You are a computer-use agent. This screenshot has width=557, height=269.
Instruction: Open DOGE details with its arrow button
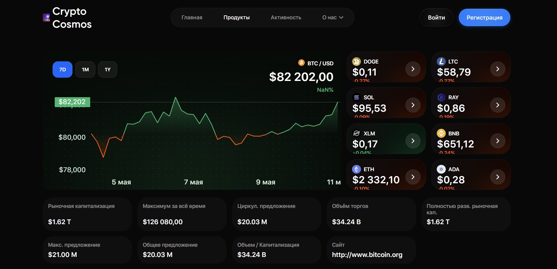413,69
